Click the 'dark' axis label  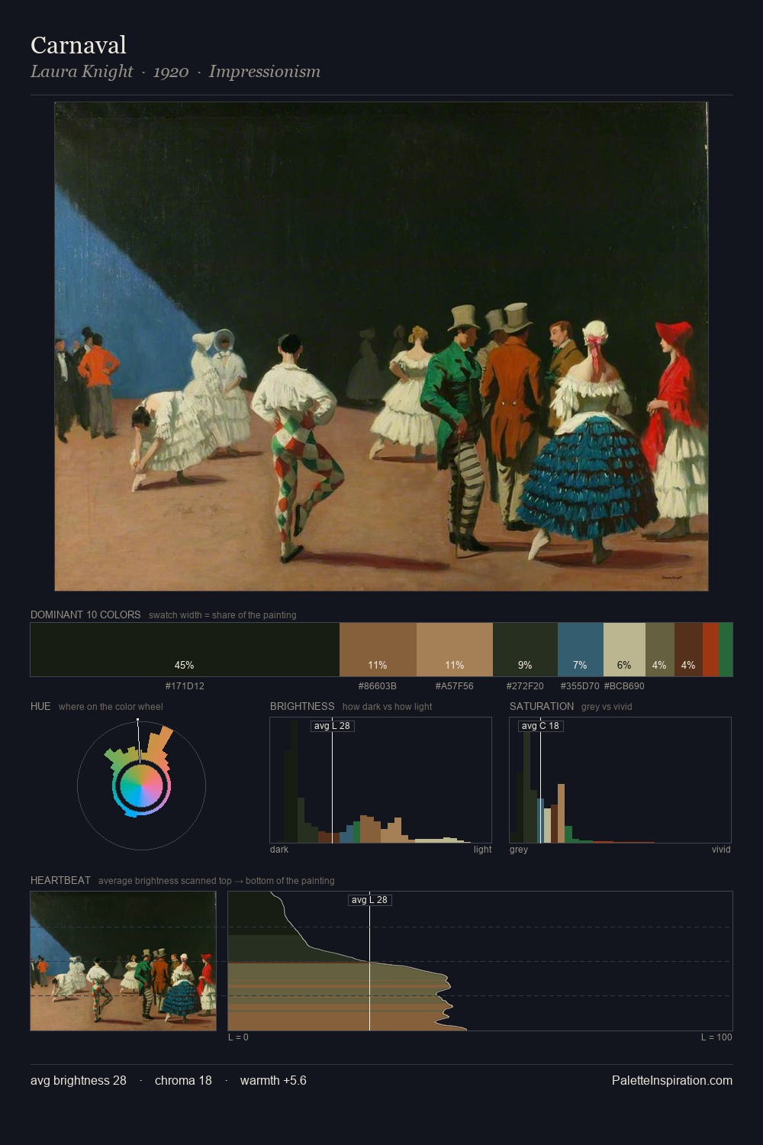[x=279, y=850]
